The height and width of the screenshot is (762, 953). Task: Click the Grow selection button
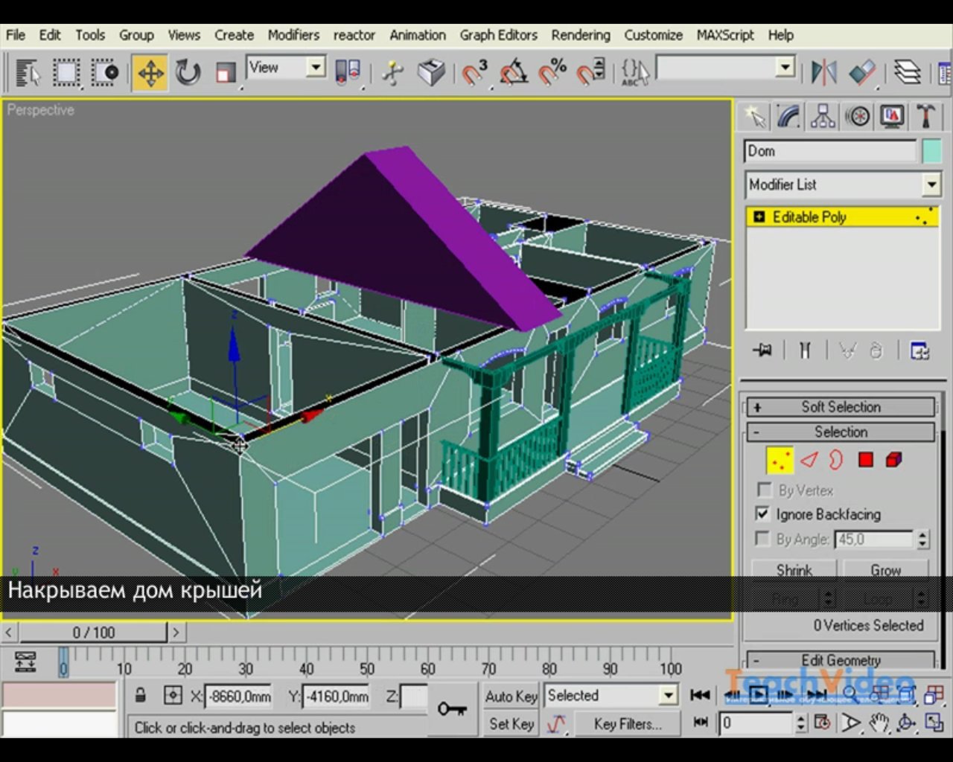pyautogui.click(x=885, y=570)
